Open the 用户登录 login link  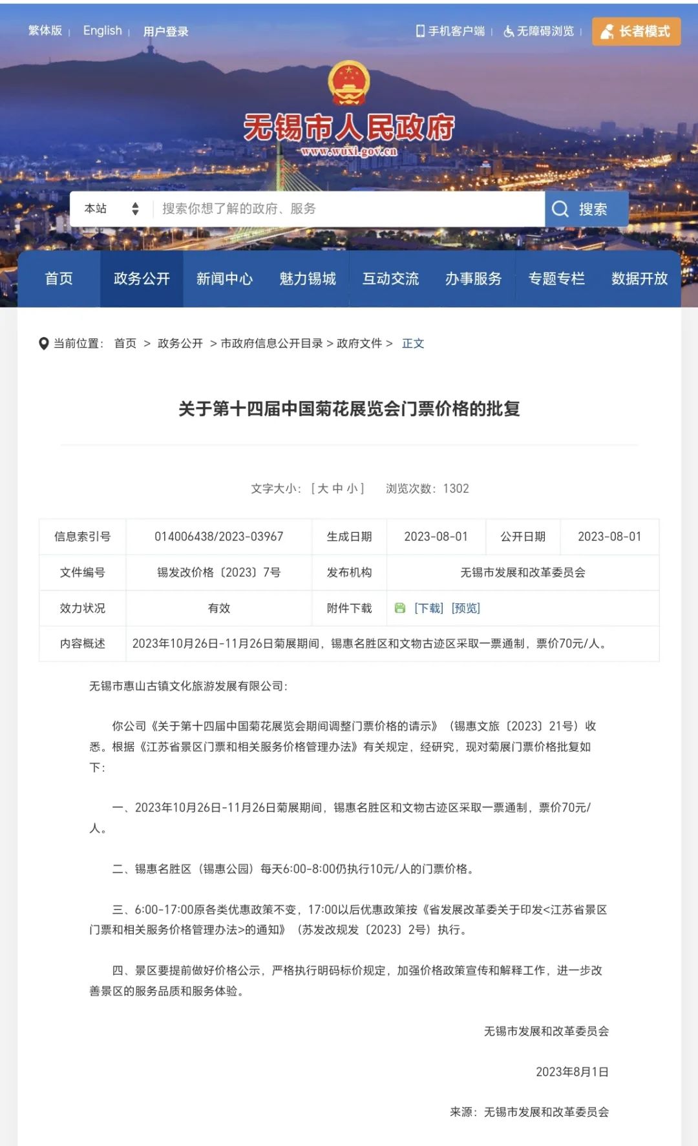(x=165, y=31)
